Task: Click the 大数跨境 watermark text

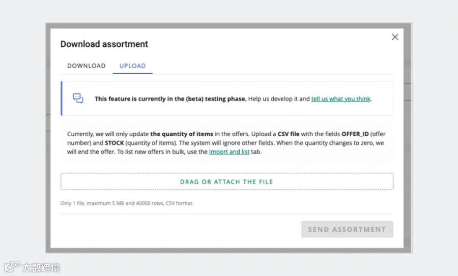Action: pyautogui.click(x=41, y=267)
